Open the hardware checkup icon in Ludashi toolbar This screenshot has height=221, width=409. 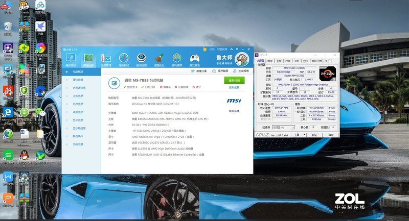point(71,59)
